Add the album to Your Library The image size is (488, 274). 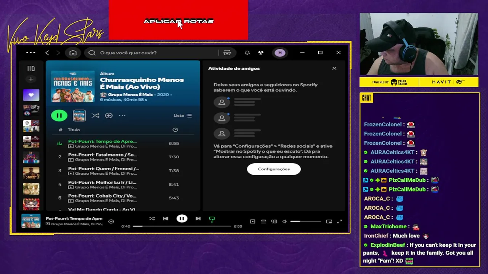109,115
